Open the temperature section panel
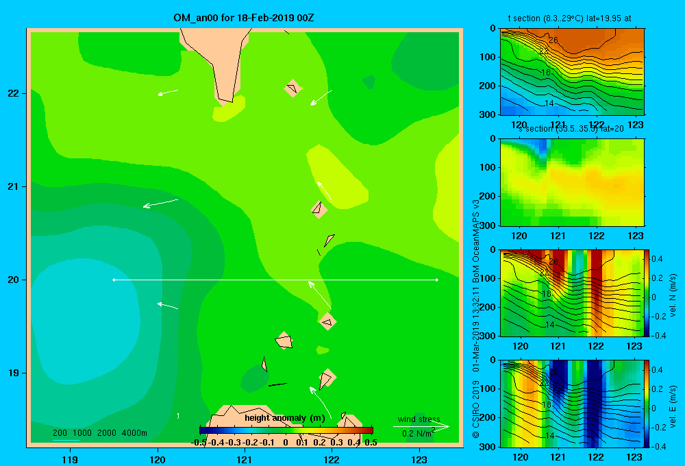This screenshot has height=466, width=685. (x=572, y=72)
